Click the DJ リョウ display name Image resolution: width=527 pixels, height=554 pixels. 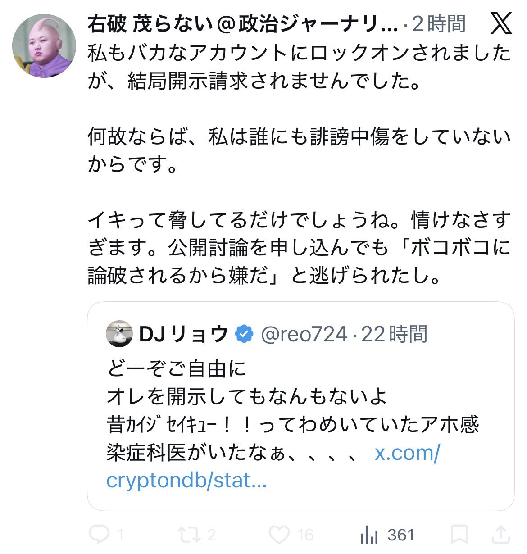coord(183,334)
